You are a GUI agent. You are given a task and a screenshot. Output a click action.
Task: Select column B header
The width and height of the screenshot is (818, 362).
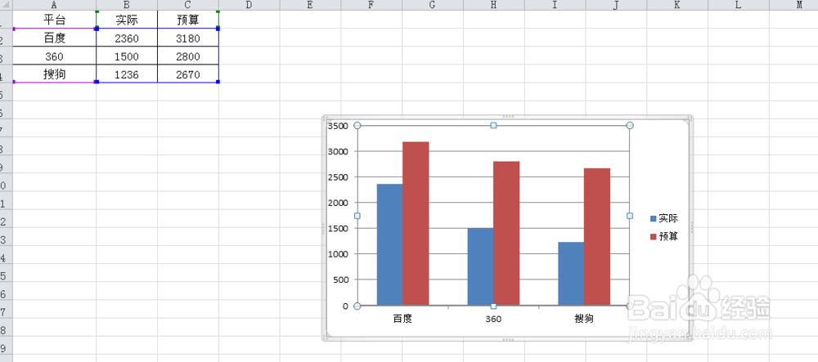point(127,5)
